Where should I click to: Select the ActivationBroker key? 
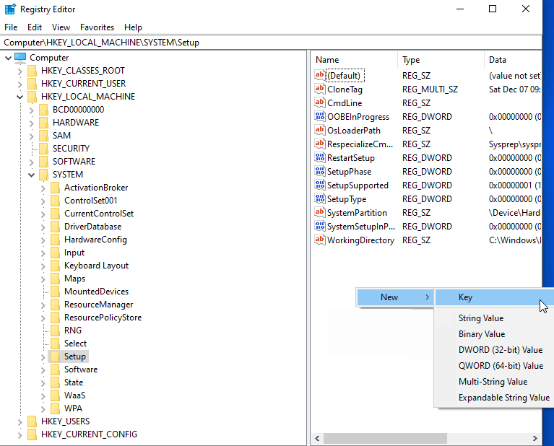coord(96,188)
